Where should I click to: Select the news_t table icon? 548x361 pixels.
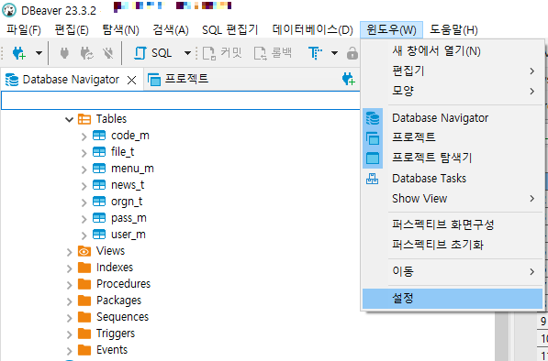click(99, 185)
